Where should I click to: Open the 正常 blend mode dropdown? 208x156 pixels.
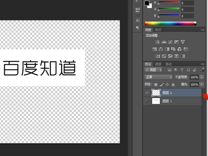(158, 77)
